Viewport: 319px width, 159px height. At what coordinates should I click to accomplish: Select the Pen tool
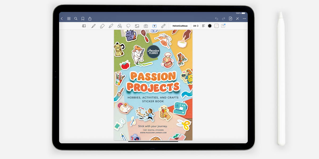coord(94,26)
